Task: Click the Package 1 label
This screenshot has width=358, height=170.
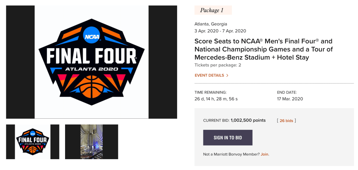Action: pos(213,10)
